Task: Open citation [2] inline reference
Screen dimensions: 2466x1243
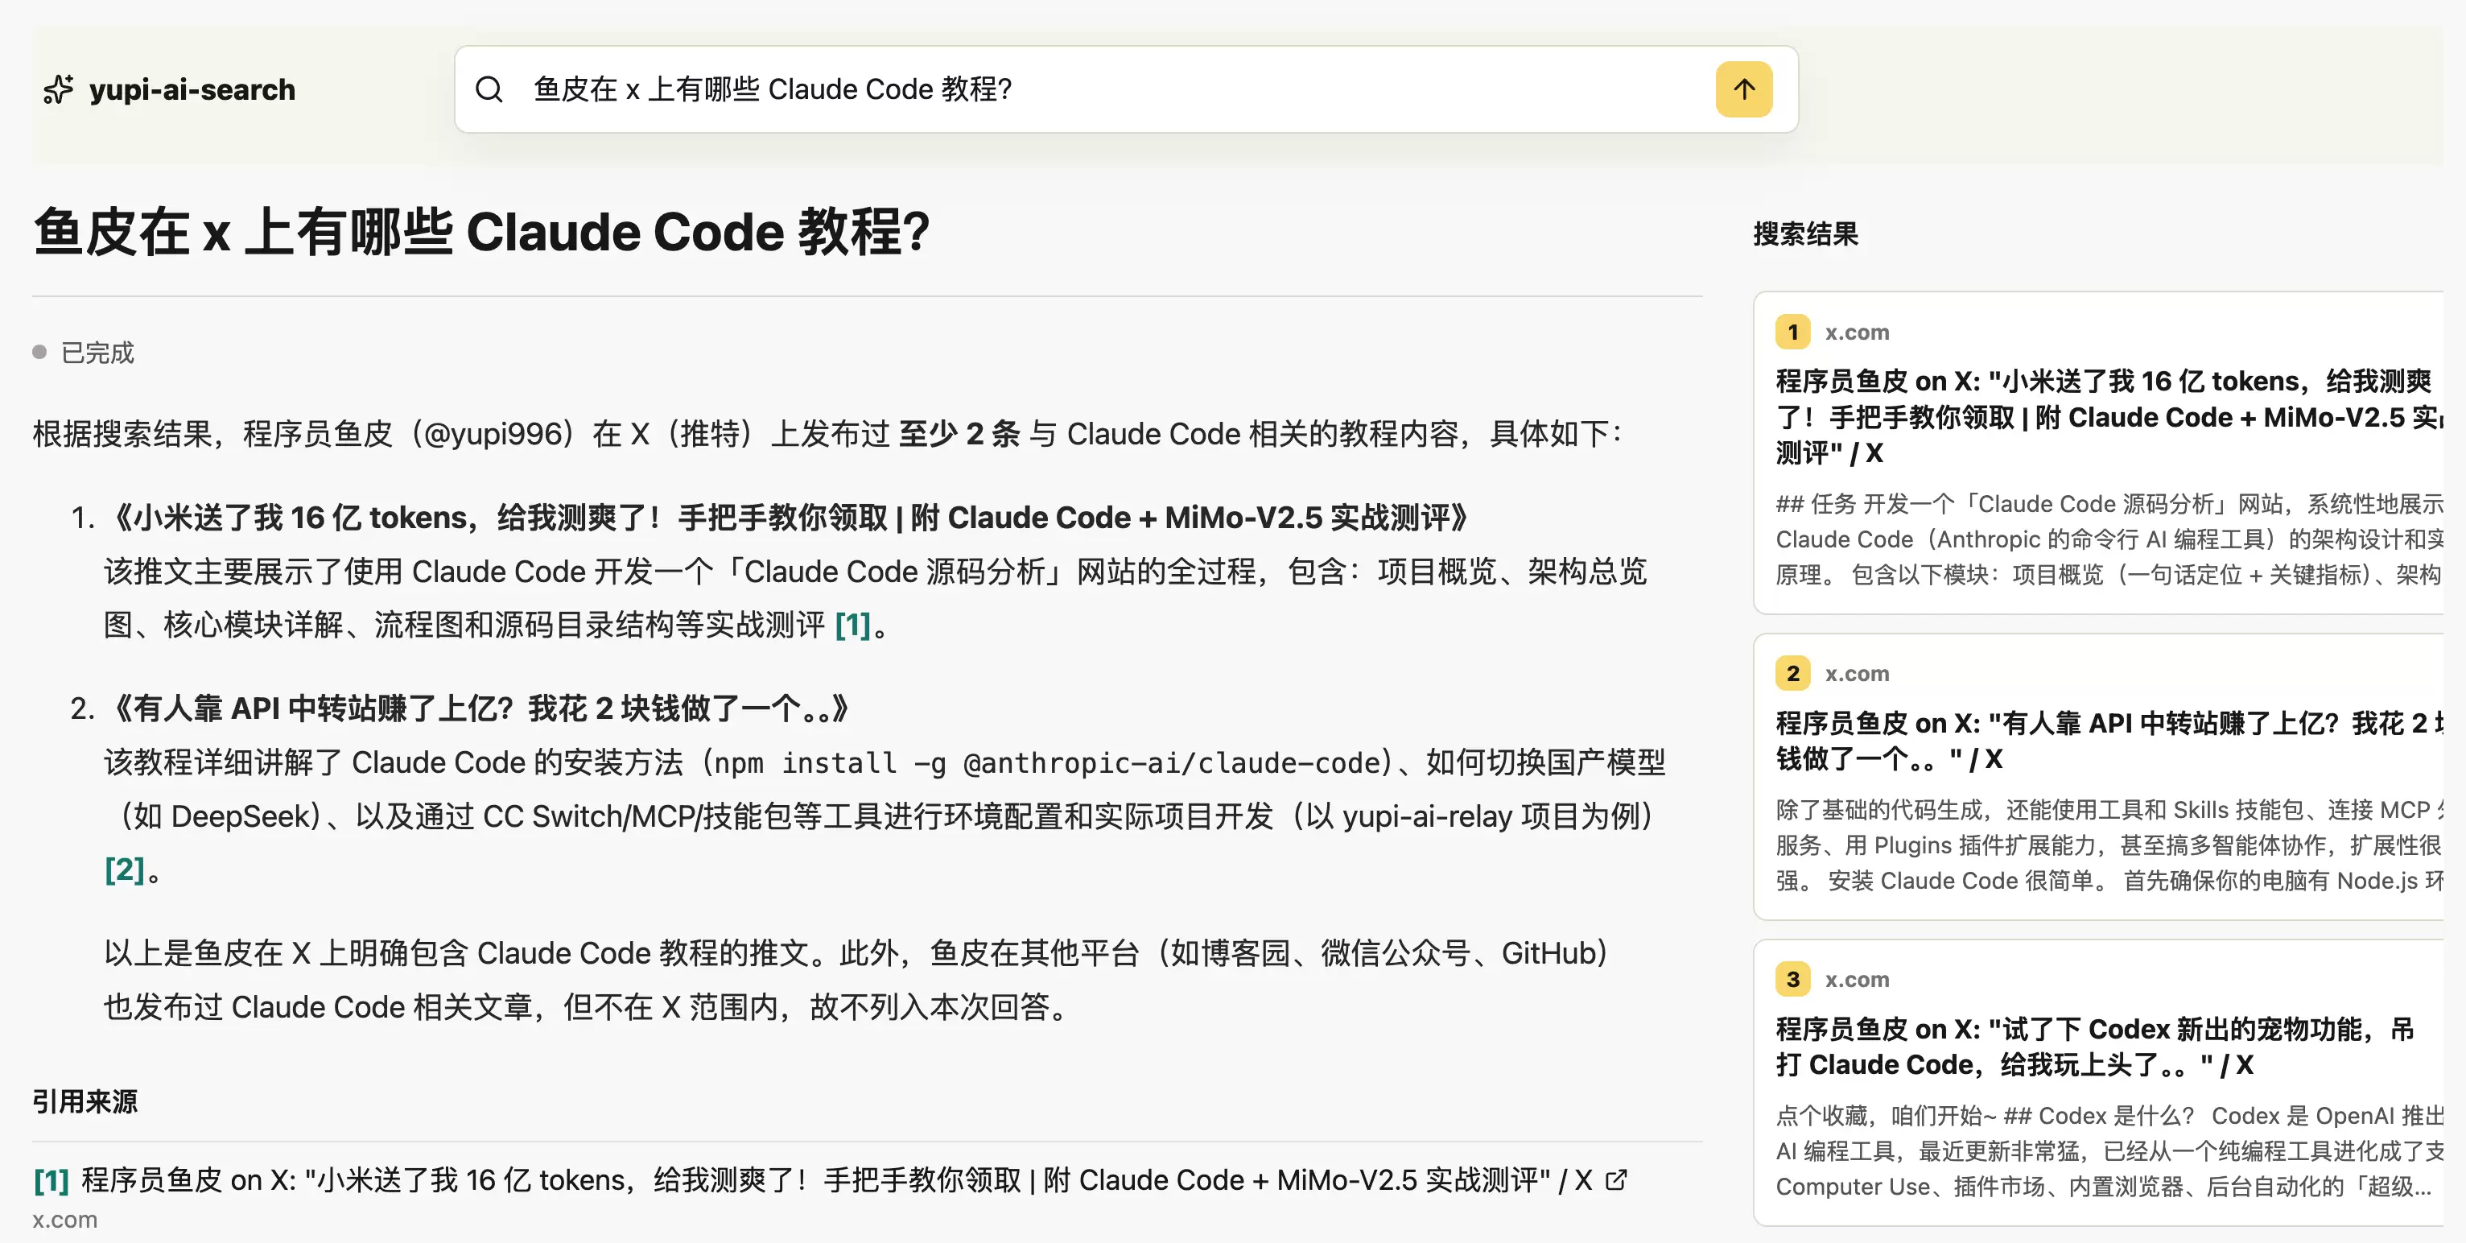Action: [125, 869]
